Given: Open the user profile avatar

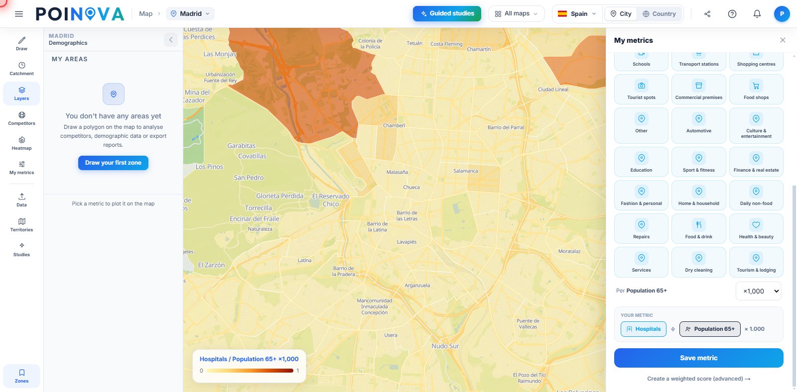Looking at the screenshot, I should tap(782, 14).
